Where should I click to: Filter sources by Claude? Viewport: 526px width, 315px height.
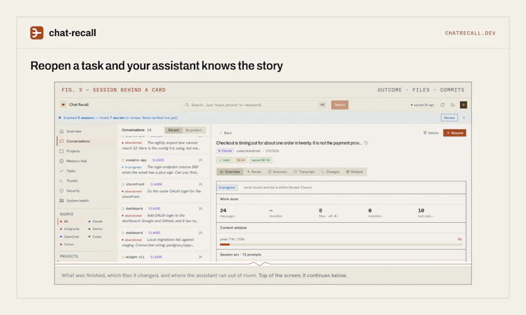click(x=96, y=222)
